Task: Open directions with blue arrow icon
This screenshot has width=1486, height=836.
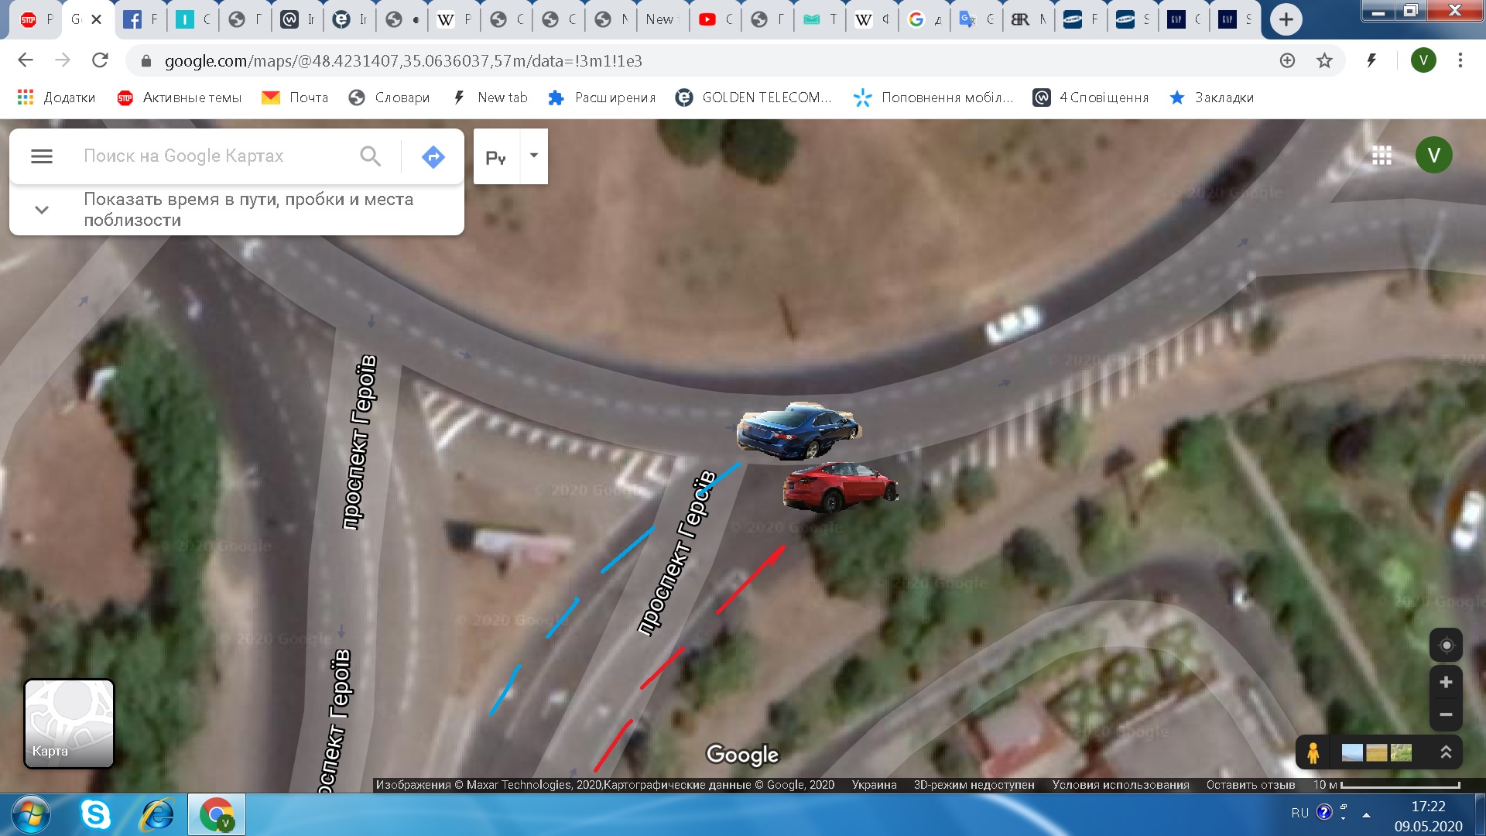Action: [433, 156]
